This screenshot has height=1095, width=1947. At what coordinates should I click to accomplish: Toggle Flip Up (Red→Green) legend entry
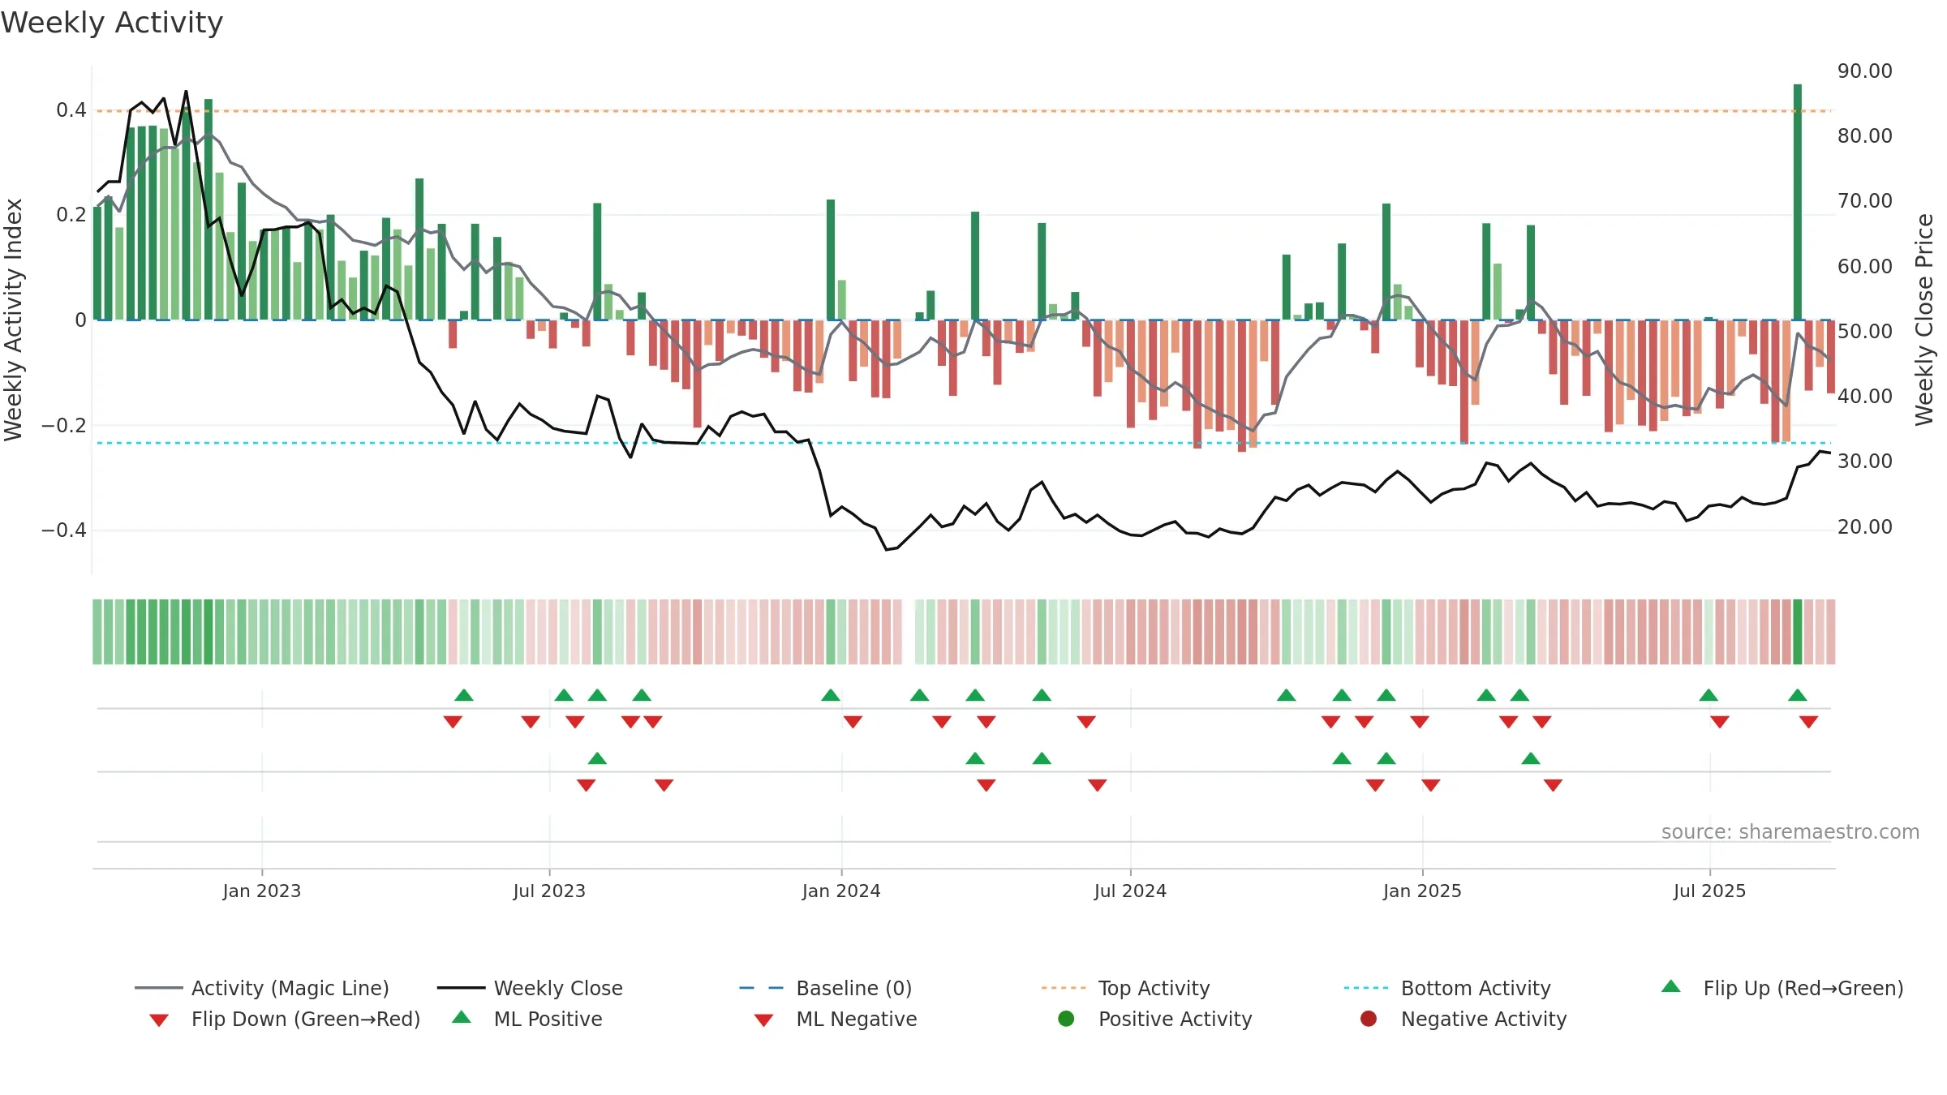click(x=1782, y=988)
